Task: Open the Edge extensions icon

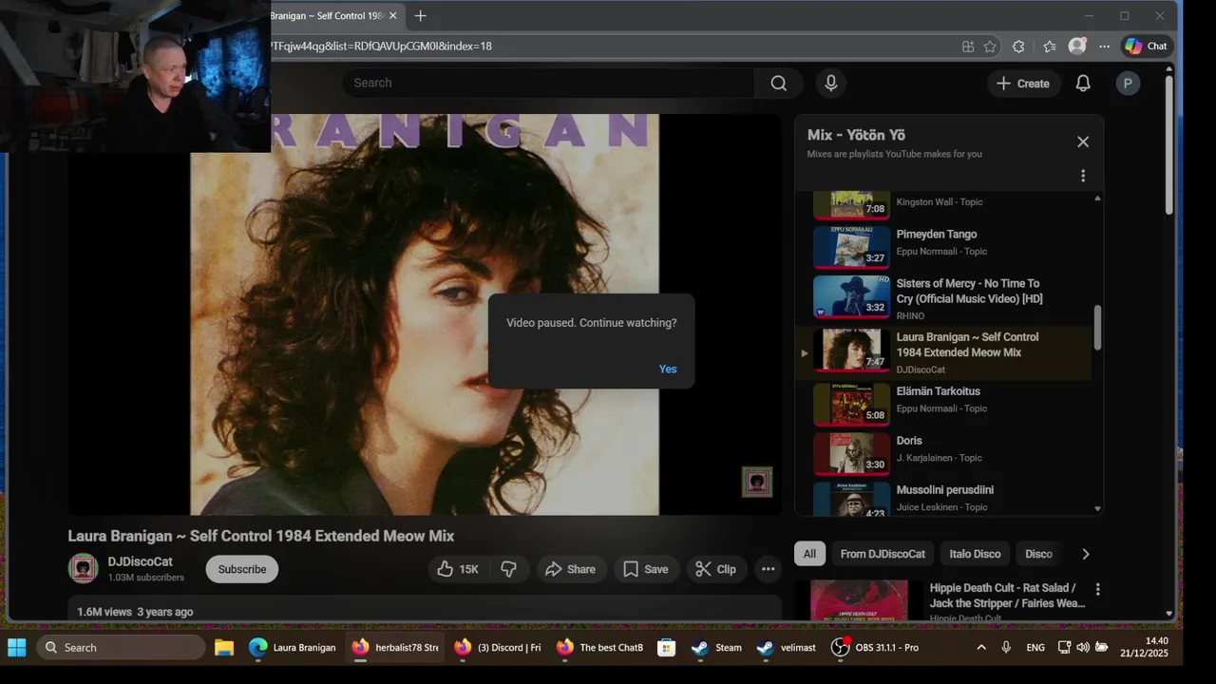Action: click(x=1018, y=46)
